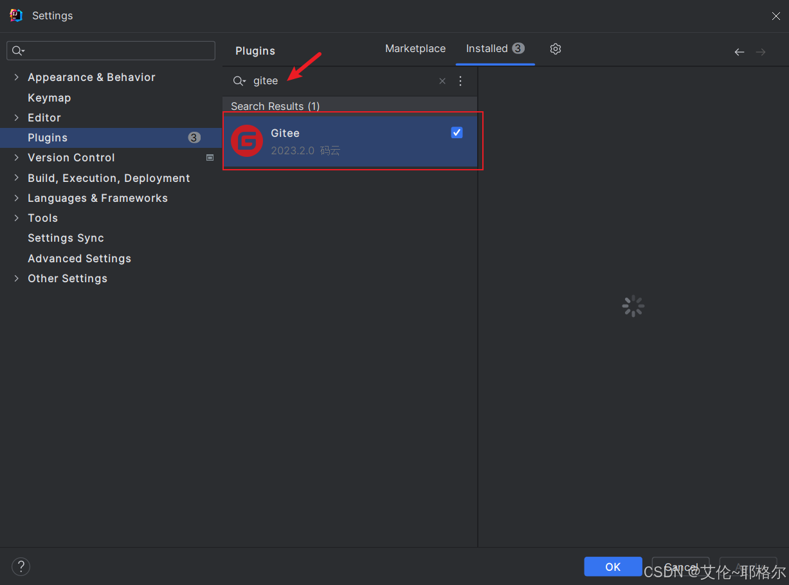
Task: Click the Search Results (1) header
Action: 275,106
